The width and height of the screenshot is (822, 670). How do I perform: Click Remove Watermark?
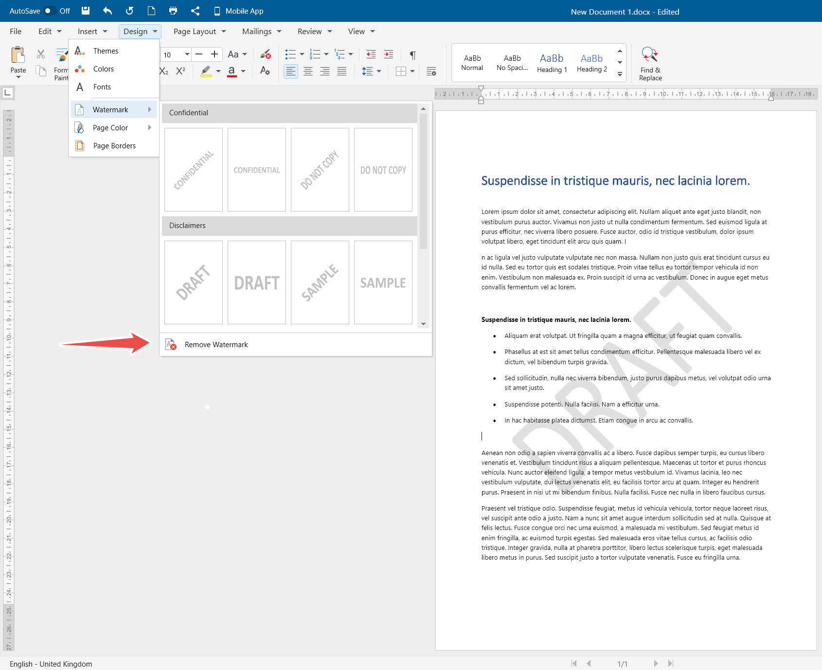pos(216,345)
